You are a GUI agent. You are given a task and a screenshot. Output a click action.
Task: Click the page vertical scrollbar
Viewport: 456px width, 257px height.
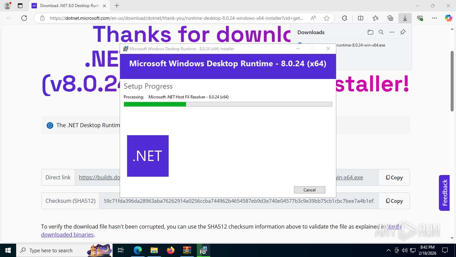point(452,81)
